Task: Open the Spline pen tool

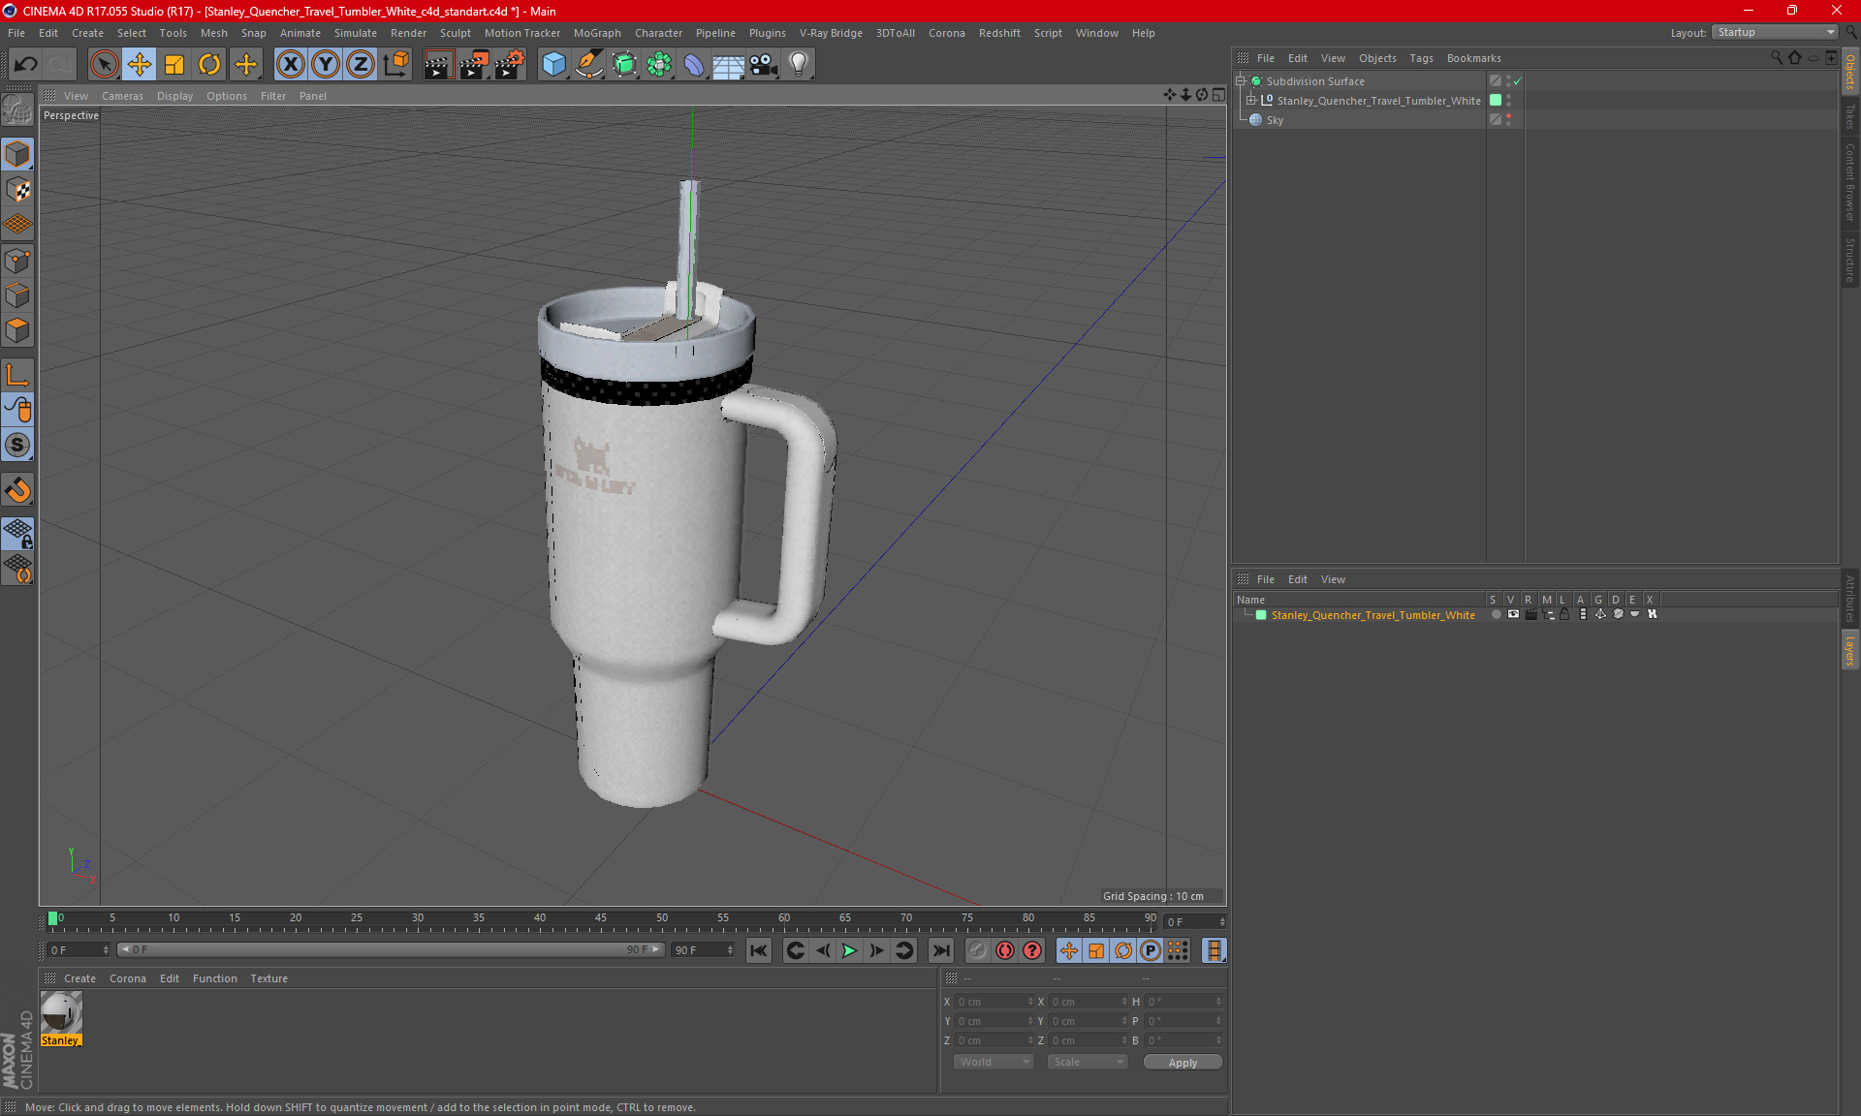Action: pyautogui.click(x=588, y=65)
